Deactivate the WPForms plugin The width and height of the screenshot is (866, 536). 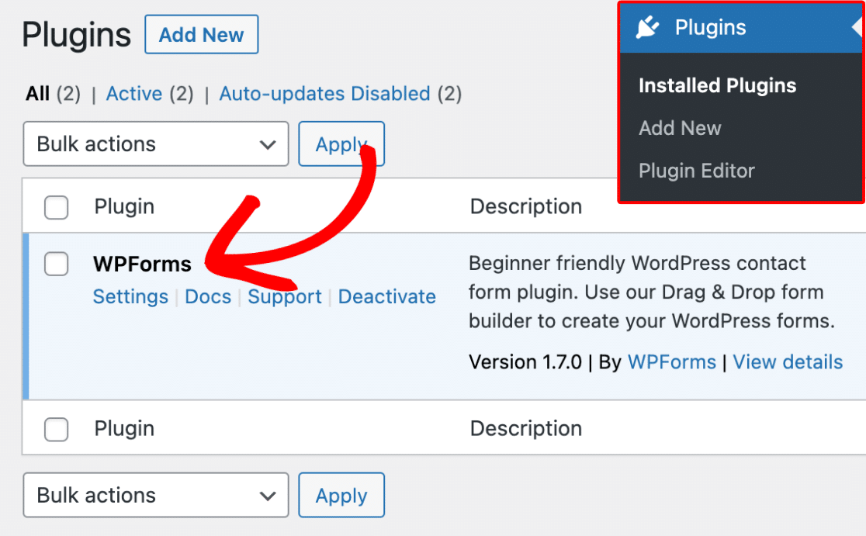[x=387, y=297]
